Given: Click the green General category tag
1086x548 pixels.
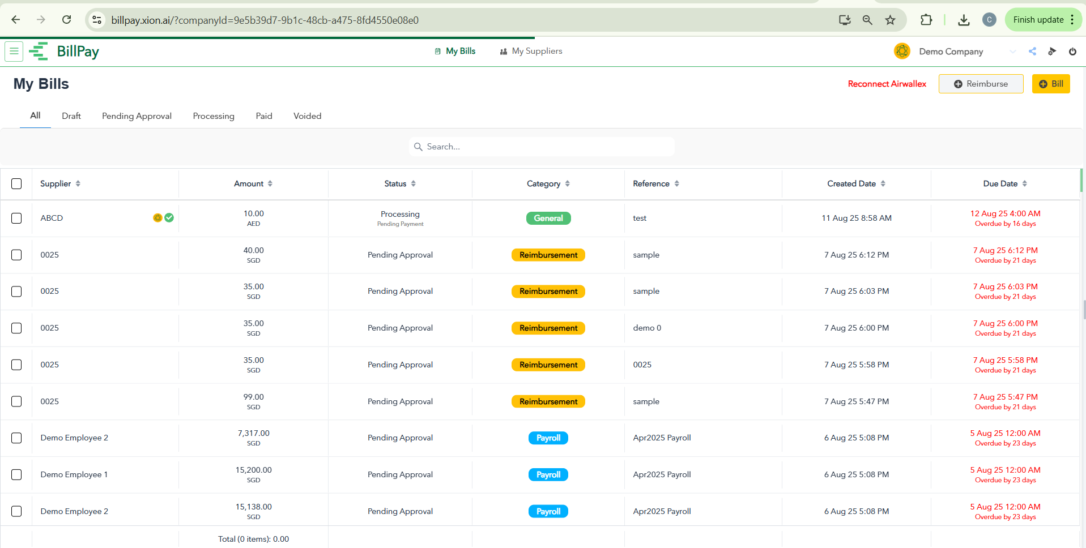Looking at the screenshot, I should pyautogui.click(x=548, y=218).
